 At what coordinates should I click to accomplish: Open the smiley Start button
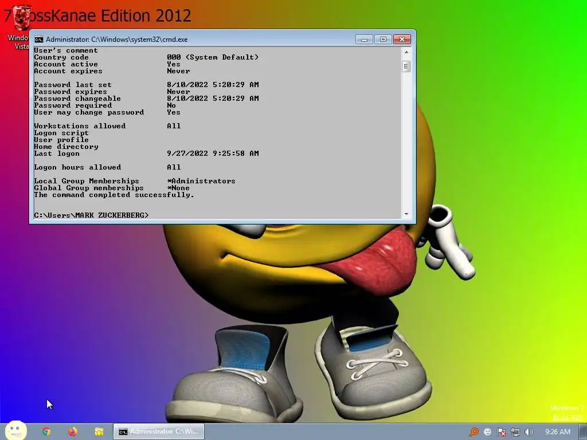[15, 430]
